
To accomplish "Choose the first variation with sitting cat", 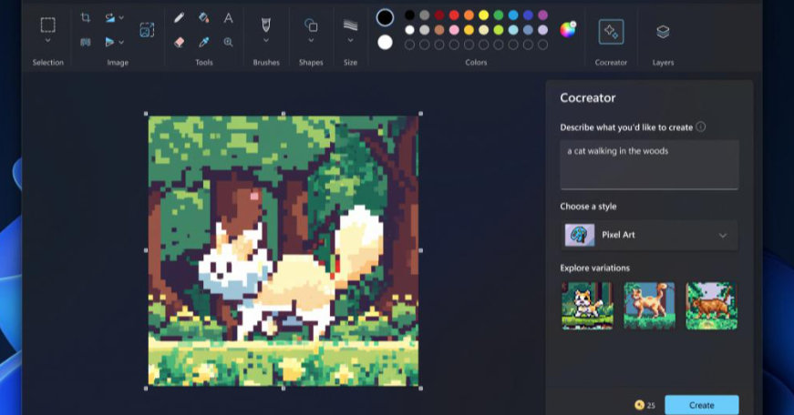I will (x=587, y=307).
